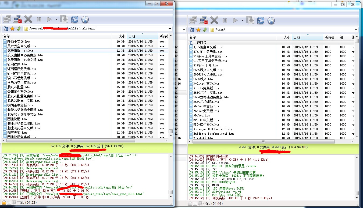Click globe icon in right window toolbar
The image size is (363, 208).
pyautogui.click(x=271, y=20)
